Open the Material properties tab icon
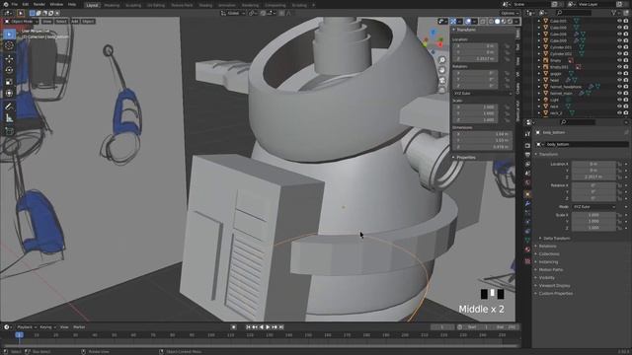The height and width of the screenshot is (355, 632). [x=527, y=249]
